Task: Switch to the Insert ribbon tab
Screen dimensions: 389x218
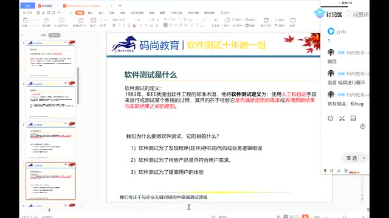Action: tap(91, 13)
